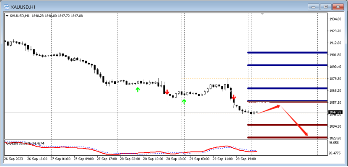Select the dark red level line near 1834.90

point(287,125)
